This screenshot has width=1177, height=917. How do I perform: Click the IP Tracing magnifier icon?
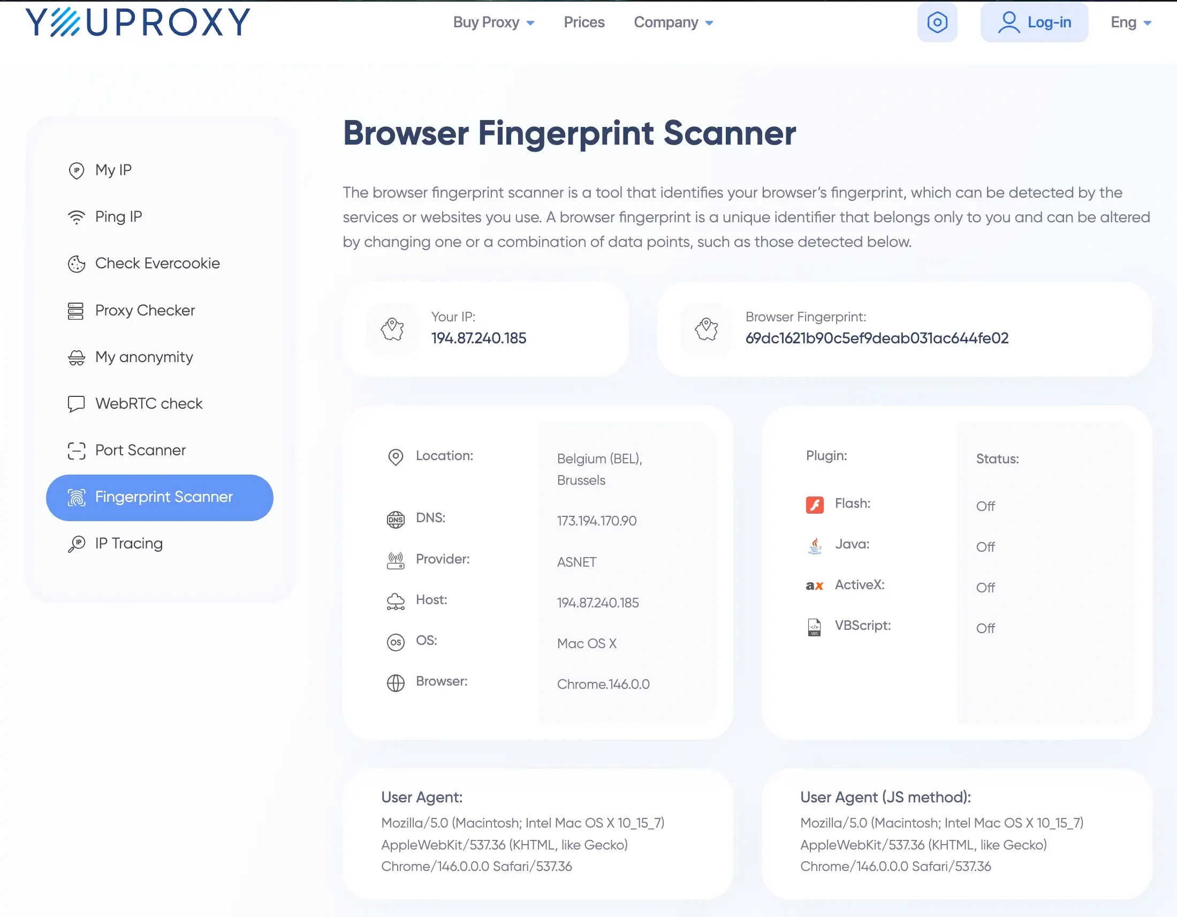tap(77, 544)
